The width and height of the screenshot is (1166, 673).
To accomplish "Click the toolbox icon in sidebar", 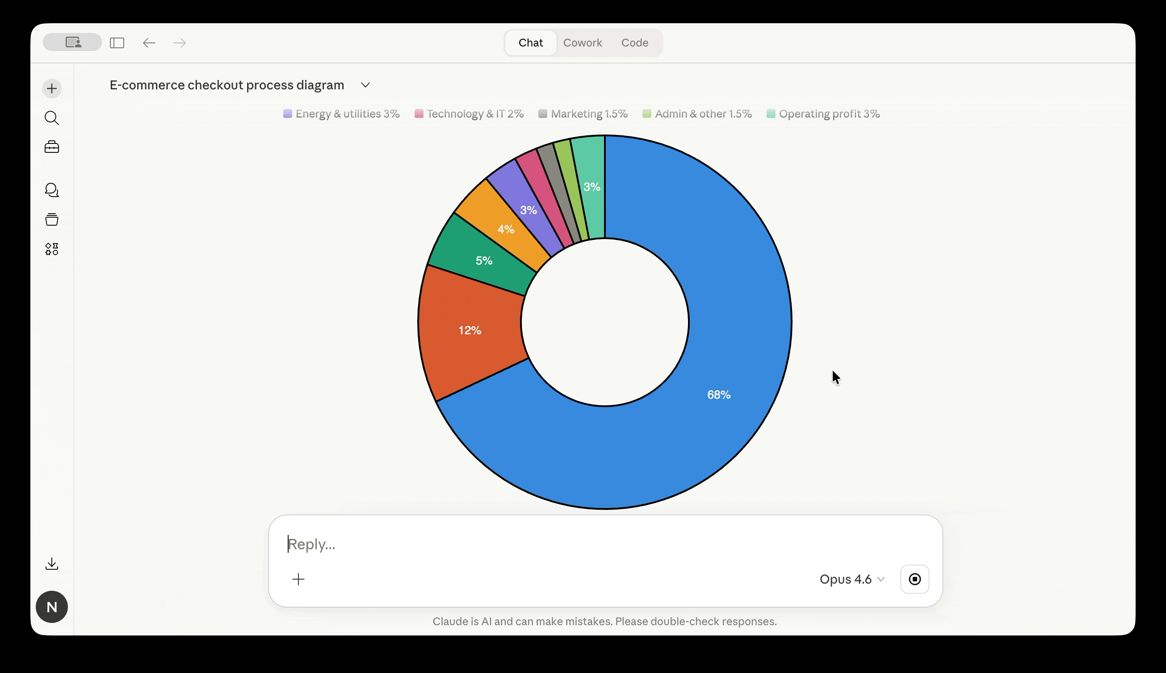I will pos(52,147).
